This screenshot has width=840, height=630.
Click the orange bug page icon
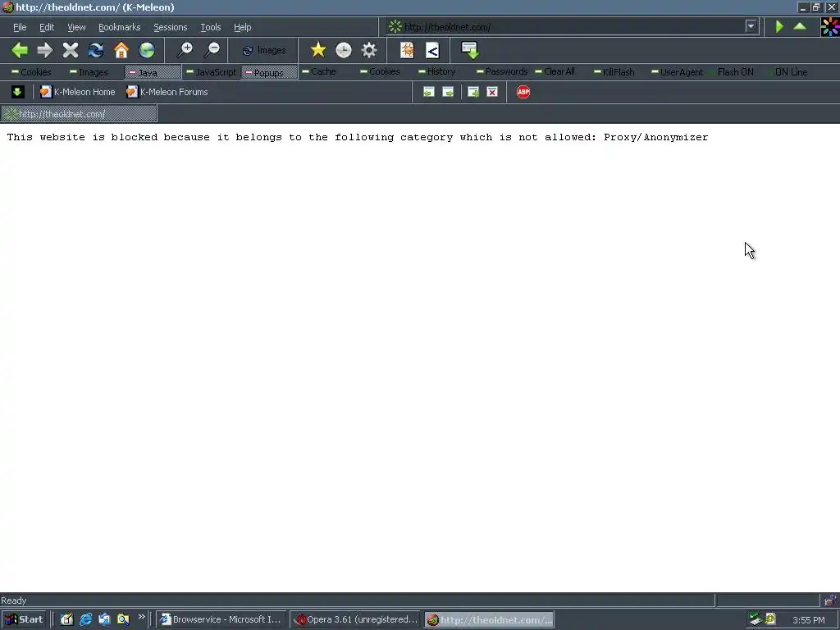pyautogui.click(x=407, y=50)
